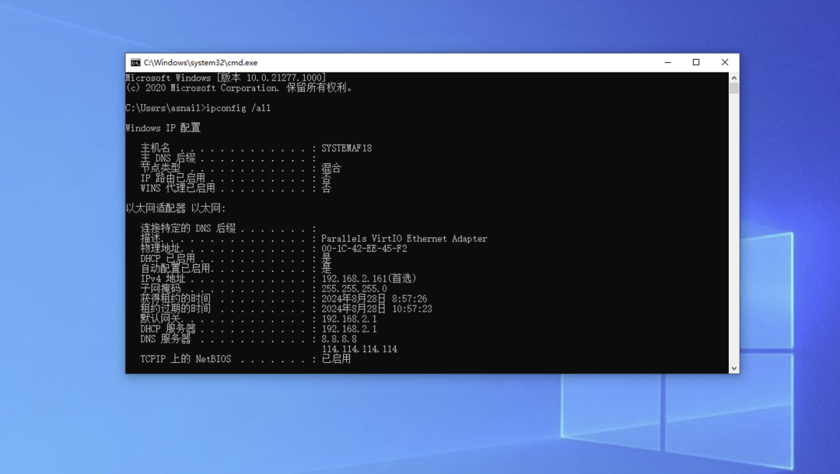Click the DNS server 114.114.114.114

tap(359, 350)
